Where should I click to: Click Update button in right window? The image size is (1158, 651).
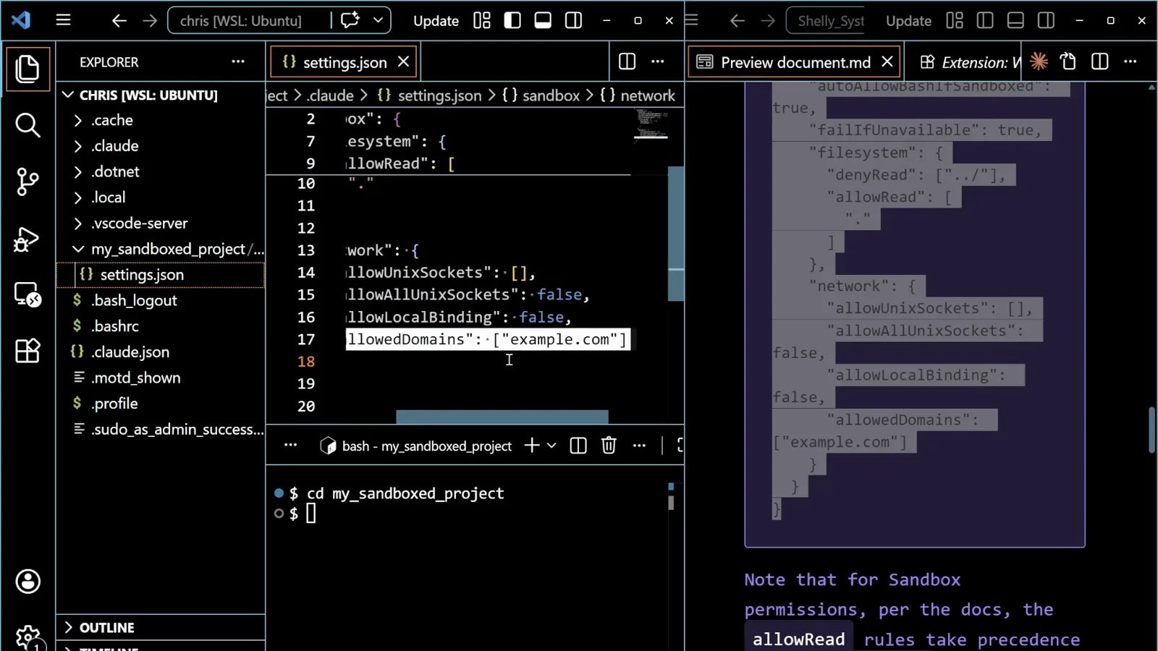pyautogui.click(x=908, y=21)
